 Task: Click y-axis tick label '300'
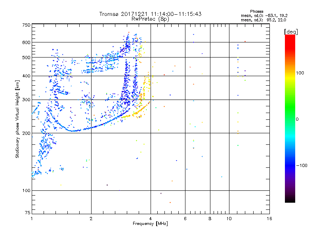[x=26, y=100]
